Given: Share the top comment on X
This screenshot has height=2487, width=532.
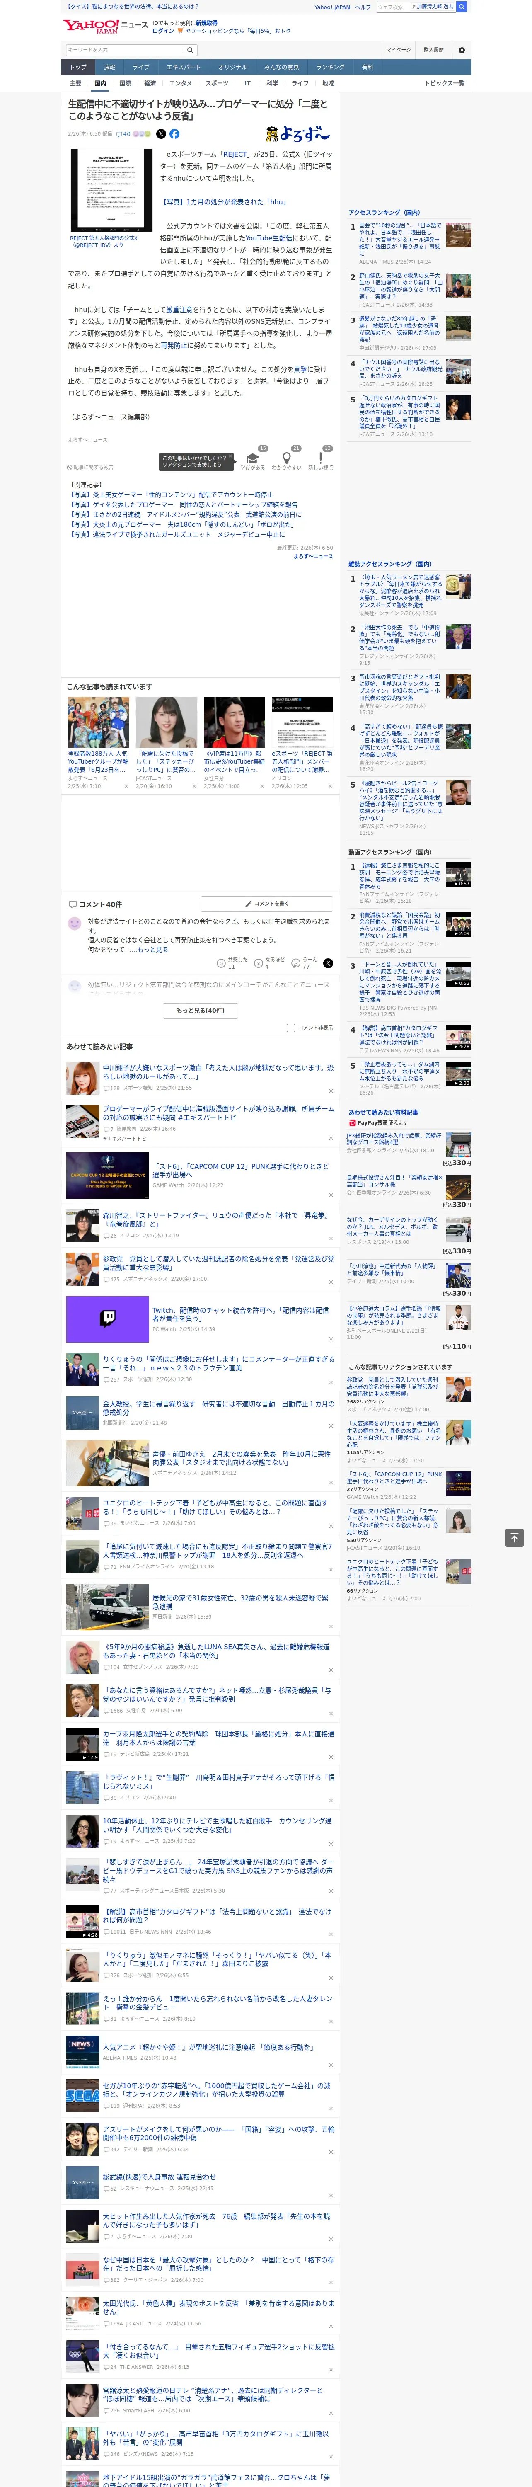Looking at the screenshot, I should tap(327, 964).
